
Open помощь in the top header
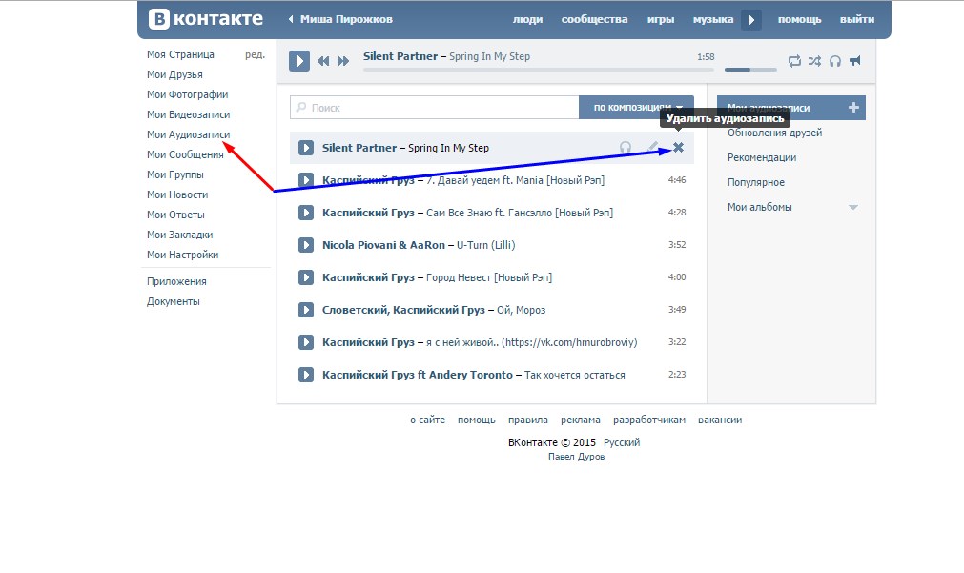click(799, 20)
